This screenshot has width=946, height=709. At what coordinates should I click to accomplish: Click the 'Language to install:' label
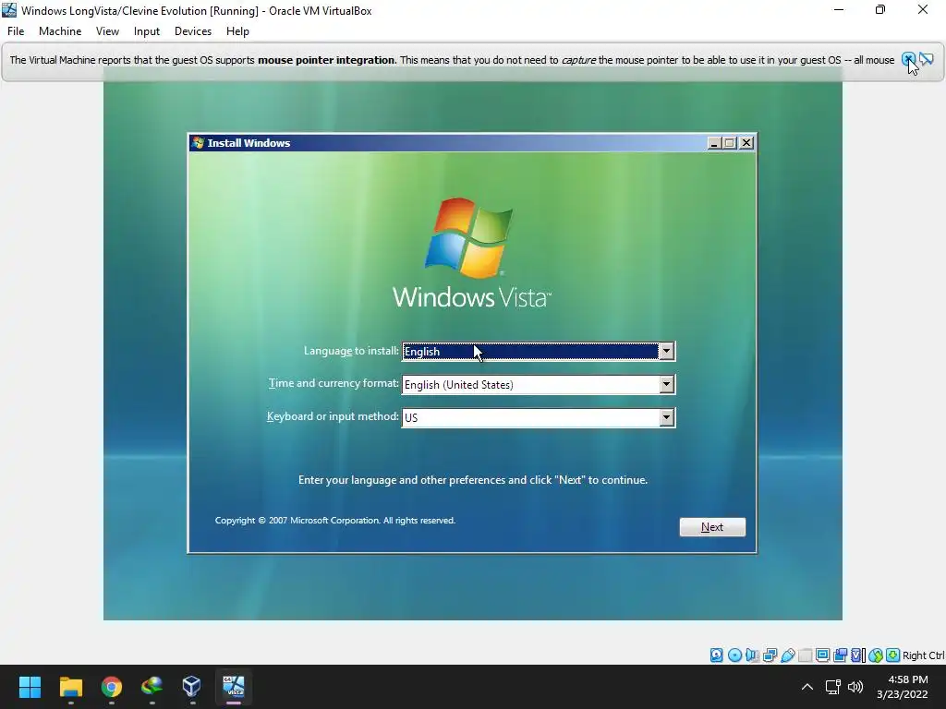pyautogui.click(x=351, y=351)
